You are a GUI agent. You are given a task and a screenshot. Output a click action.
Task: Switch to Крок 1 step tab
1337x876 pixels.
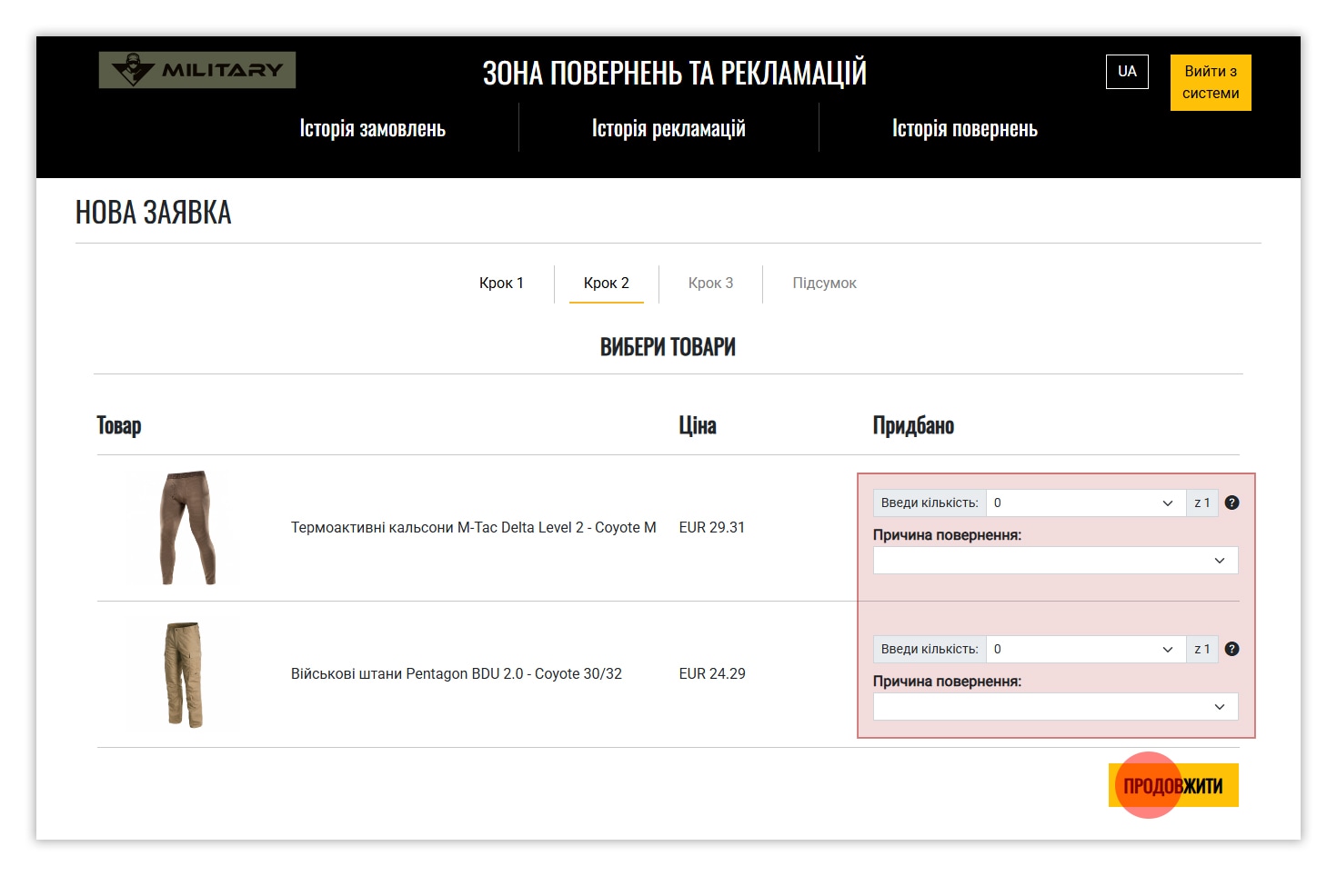pos(501,284)
